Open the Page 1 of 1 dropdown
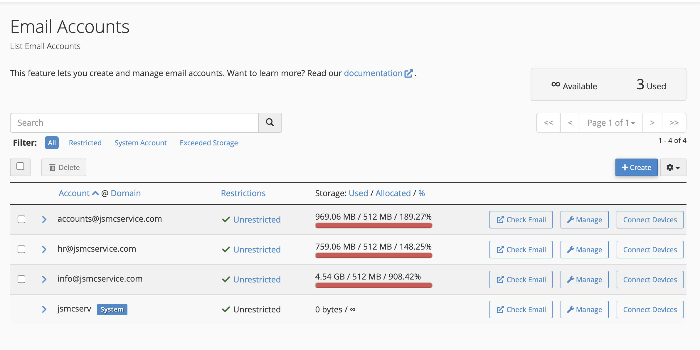700x350 pixels. 611,123
